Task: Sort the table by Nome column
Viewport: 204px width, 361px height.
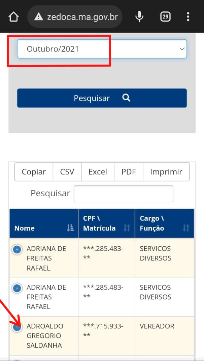Action: (x=70, y=228)
